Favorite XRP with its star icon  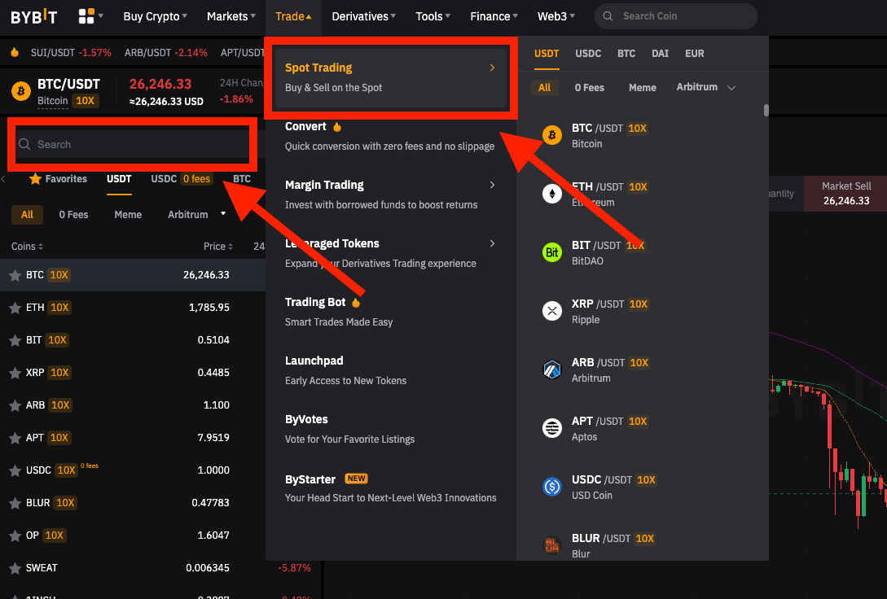click(15, 373)
